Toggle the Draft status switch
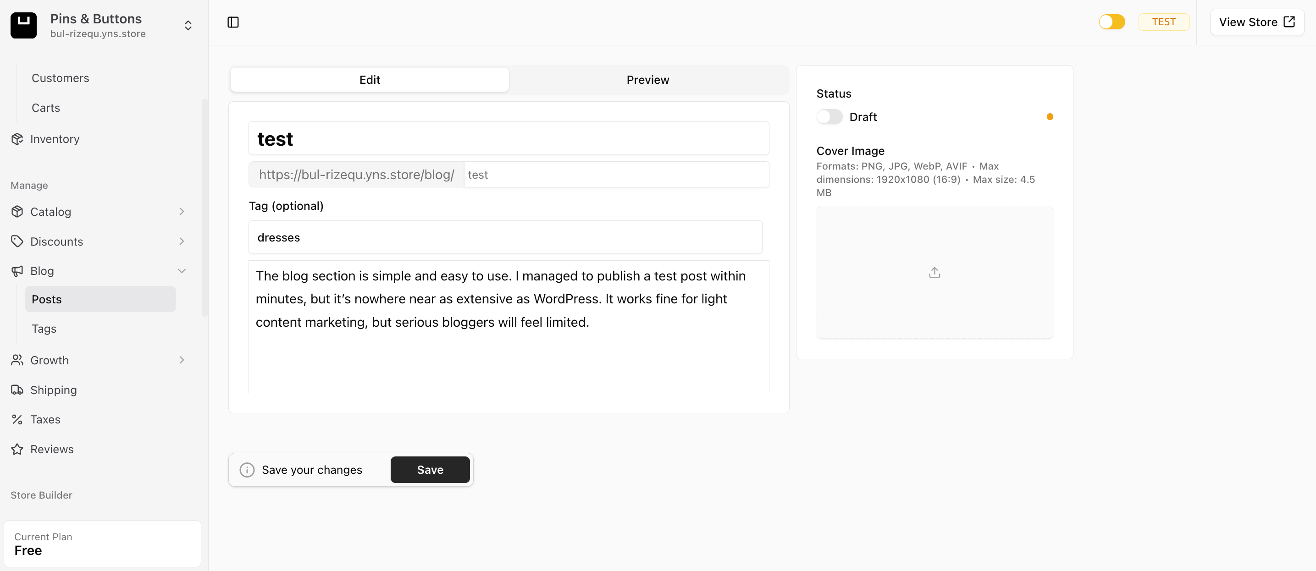The image size is (1316, 571). coord(829,117)
